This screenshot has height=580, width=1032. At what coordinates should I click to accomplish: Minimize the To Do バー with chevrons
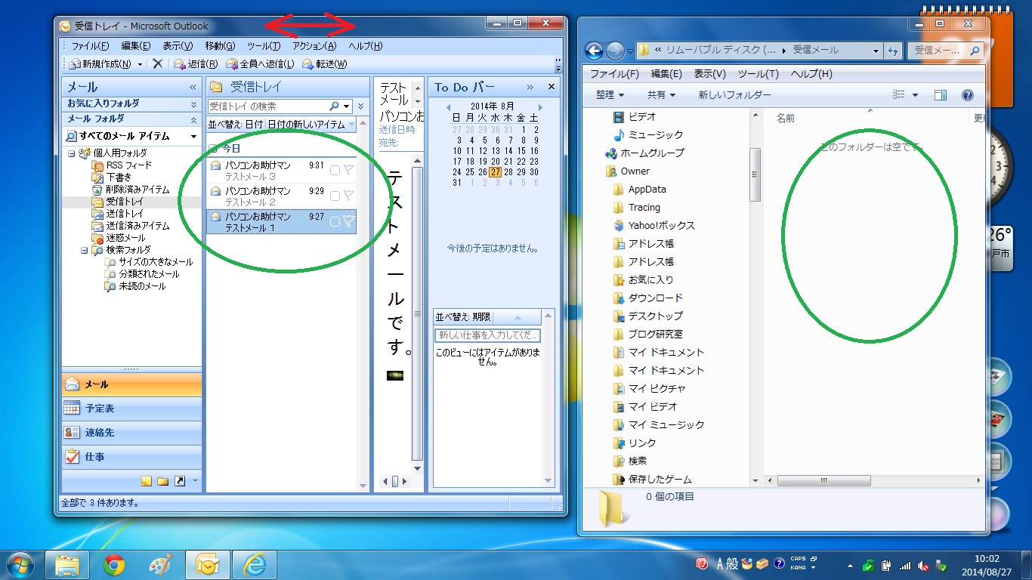[x=530, y=87]
